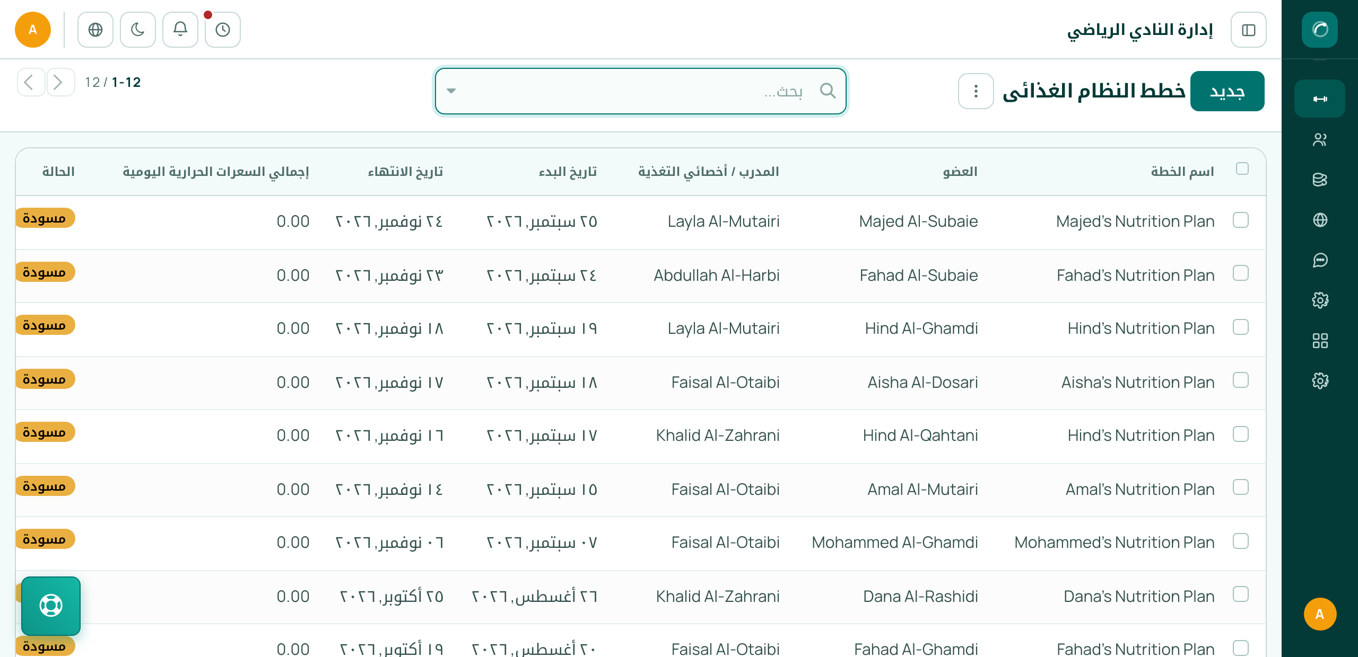Open the three-dot actions menu
The height and width of the screenshot is (657, 1358).
click(976, 91)
